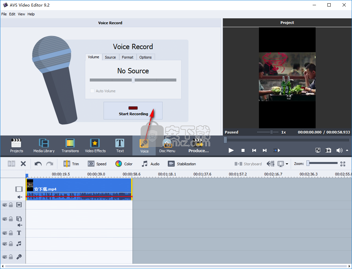This screenshot has width=352, height=269.
Task: Switch to the Options tab
Action: (146, 57)
